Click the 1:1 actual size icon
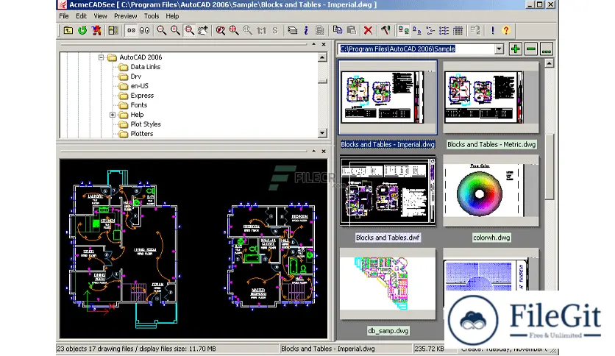 click(x=261, y=30)
